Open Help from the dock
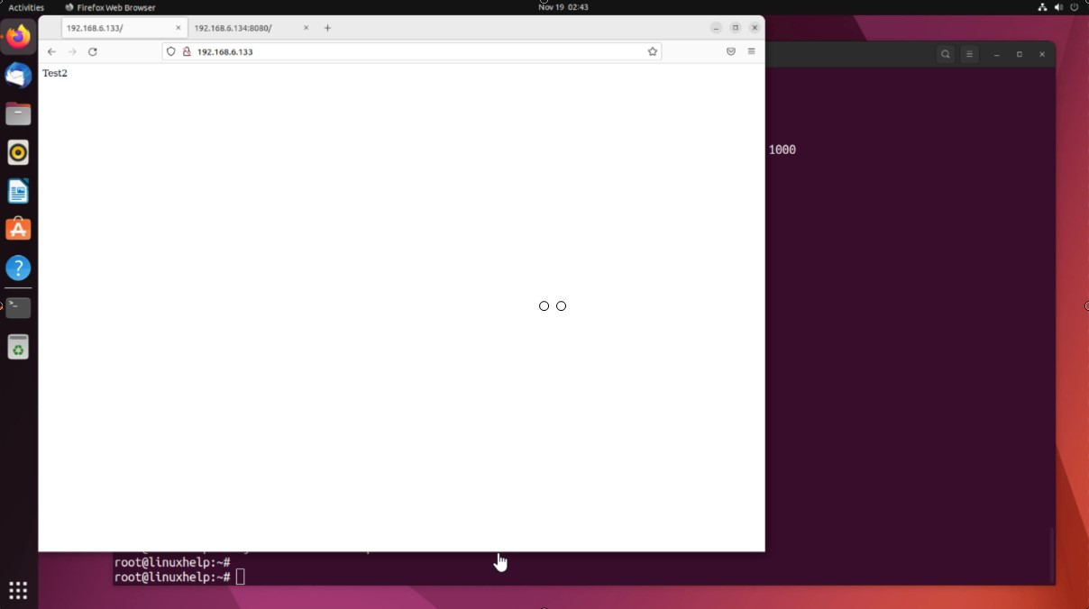This screenshot has height=609, width=1089. click(x=18, y=268)
